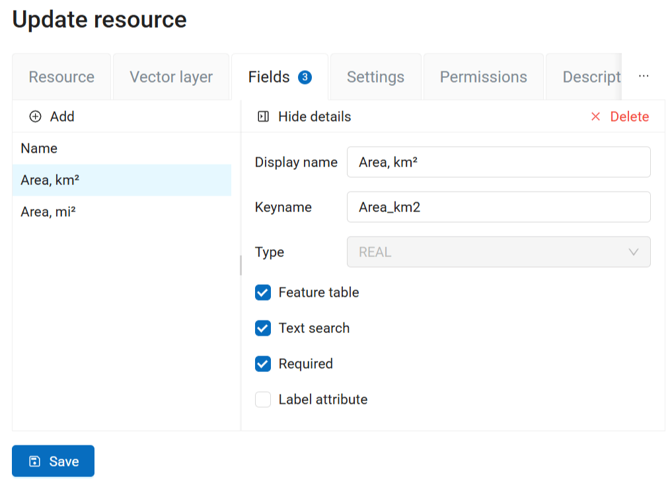Uncheck the Text search checkbox
The width and height of the screenshot is (672, 485).
click(x=263, y=328)
